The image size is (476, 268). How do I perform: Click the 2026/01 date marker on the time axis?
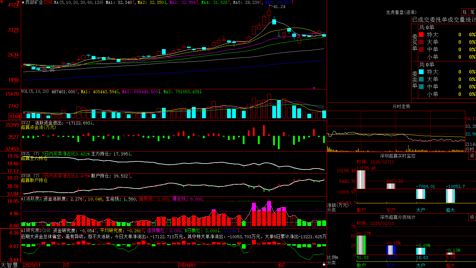[187, 265]
